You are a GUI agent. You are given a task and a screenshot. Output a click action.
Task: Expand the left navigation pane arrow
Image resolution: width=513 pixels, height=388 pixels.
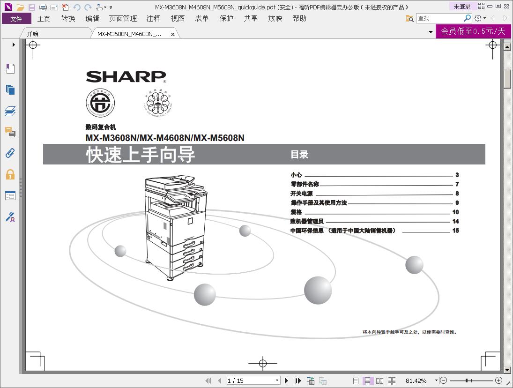coord(14,45)
